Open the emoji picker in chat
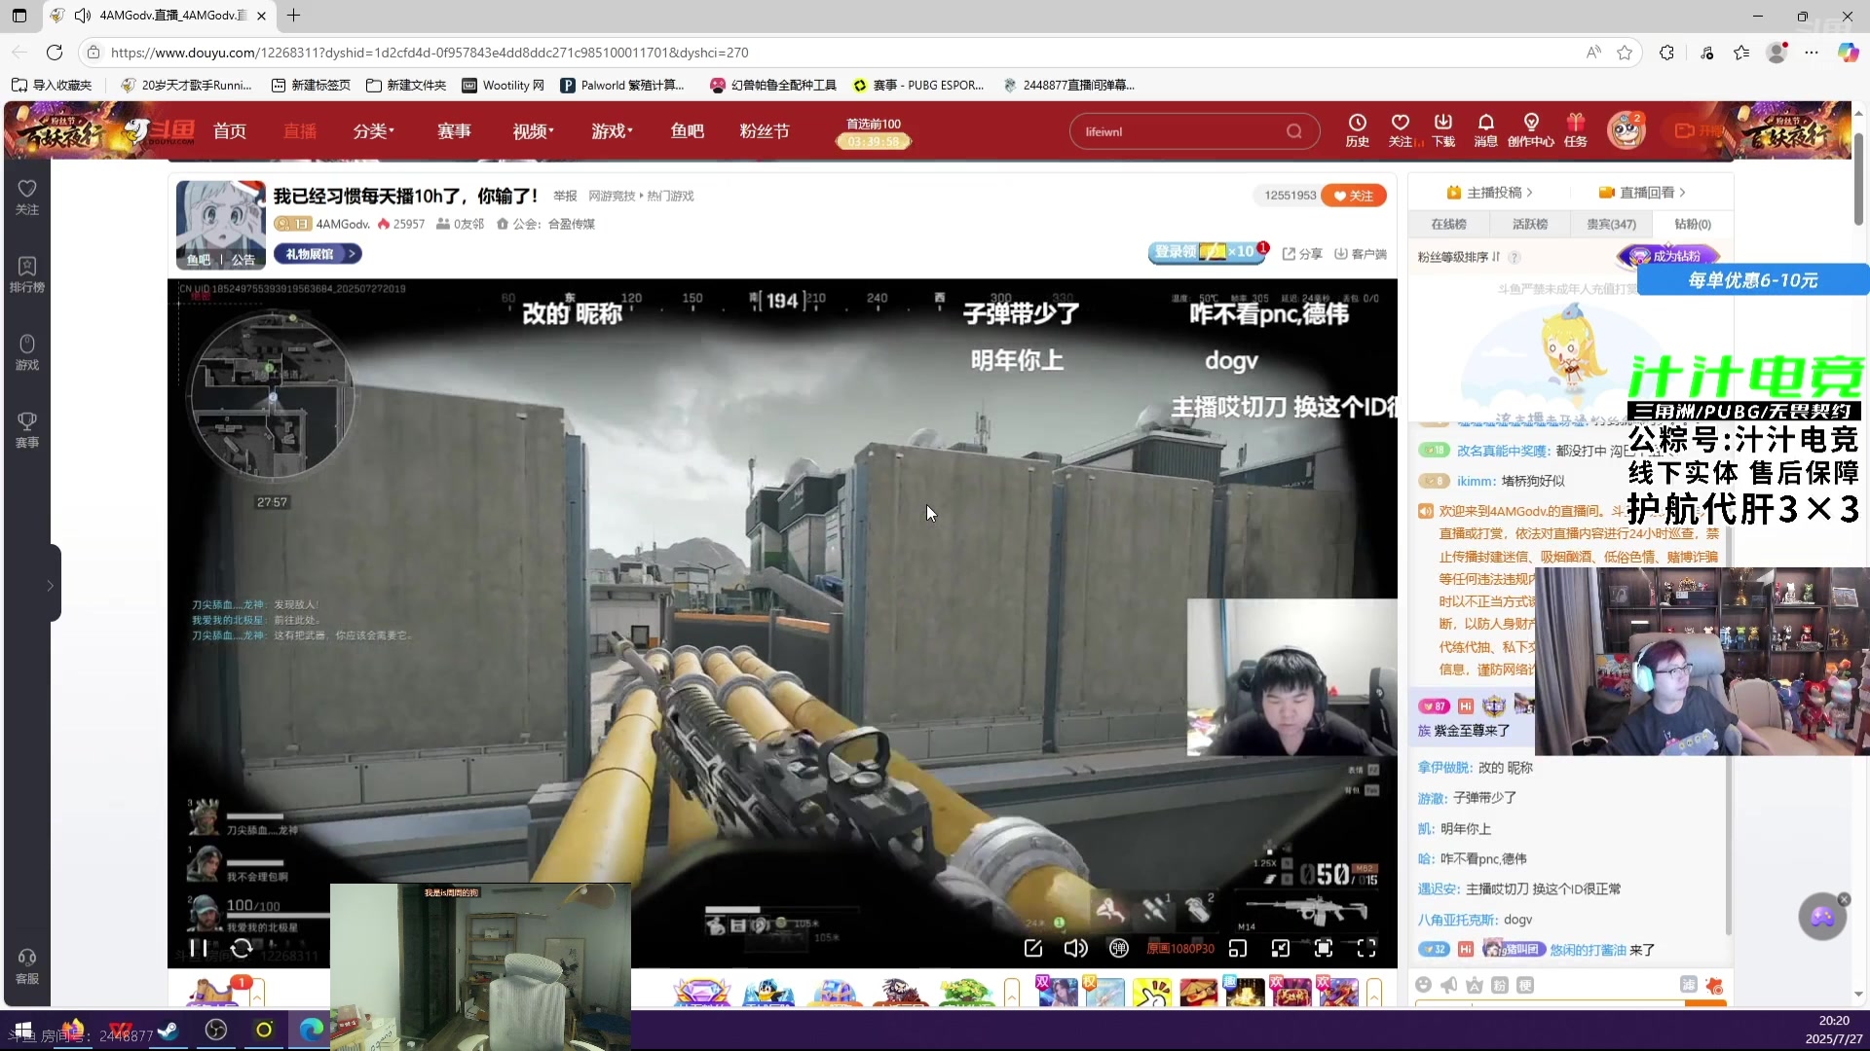 point(1424,985)
